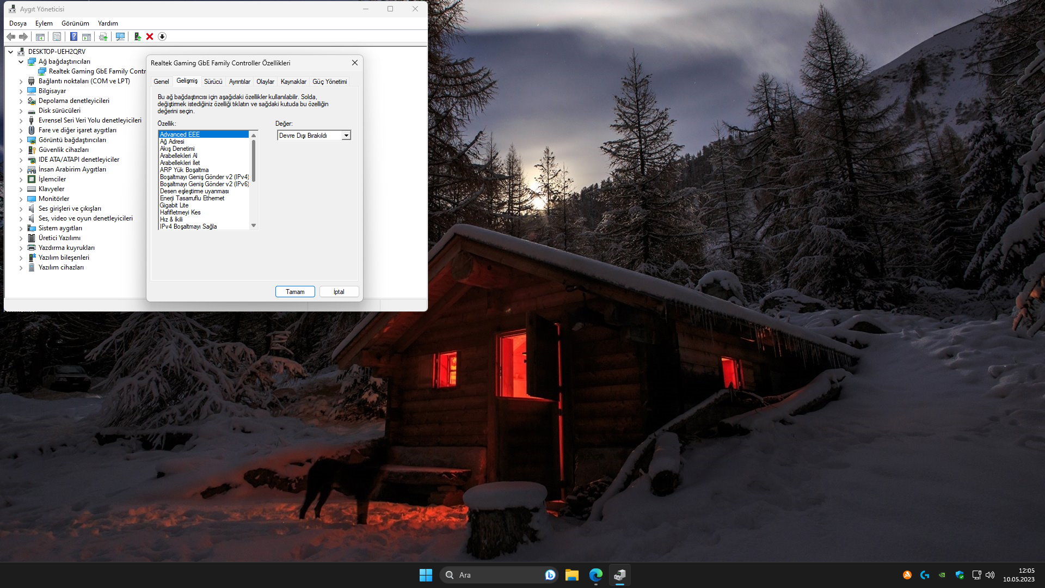Viewport: 1045px width, 588px height.
Task: Open the Eylem menu
Action: (44, 23)
